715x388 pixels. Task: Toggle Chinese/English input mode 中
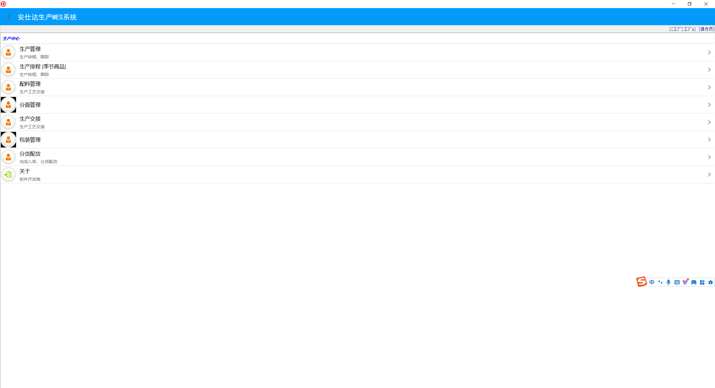pos(652,282)
